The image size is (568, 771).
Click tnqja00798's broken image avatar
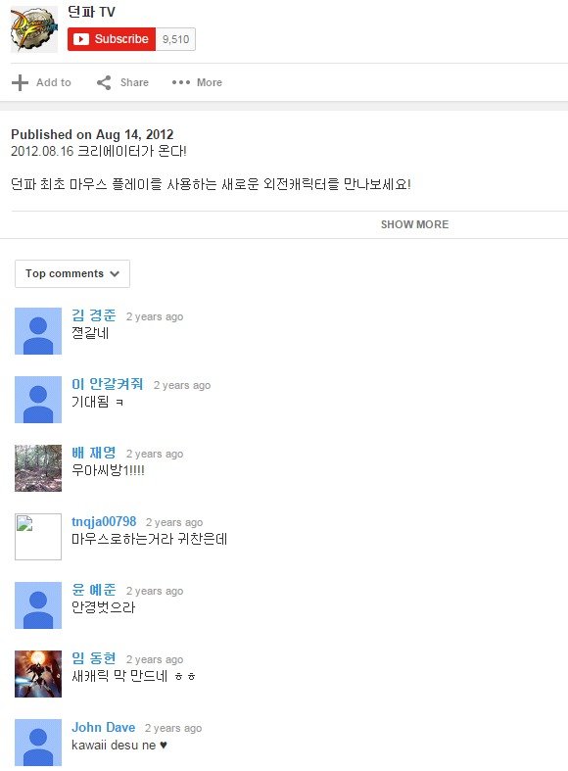tap(38, 537)
